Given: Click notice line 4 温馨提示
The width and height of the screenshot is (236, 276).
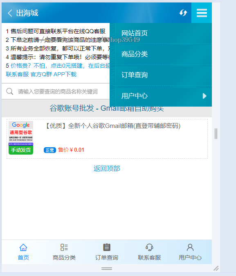Looking at the screenshot, I should tap(58, 57).
